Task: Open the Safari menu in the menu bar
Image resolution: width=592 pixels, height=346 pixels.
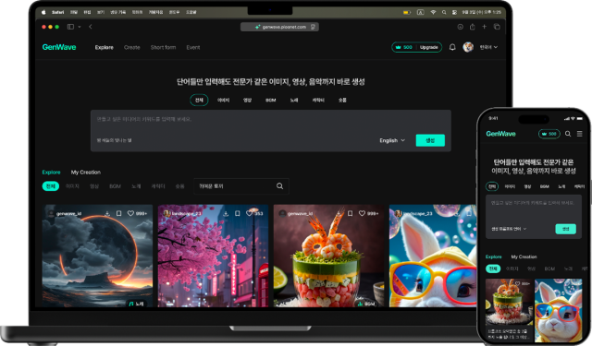Action: (57, 12)
